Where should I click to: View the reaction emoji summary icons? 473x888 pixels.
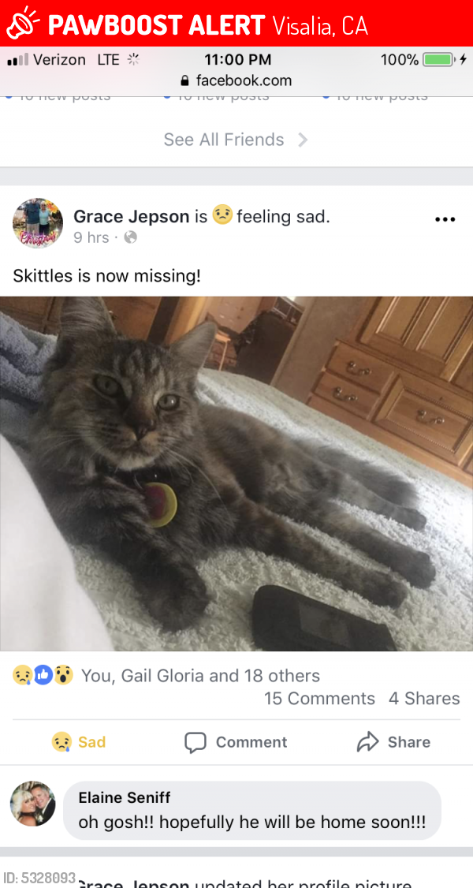(43, 675)
